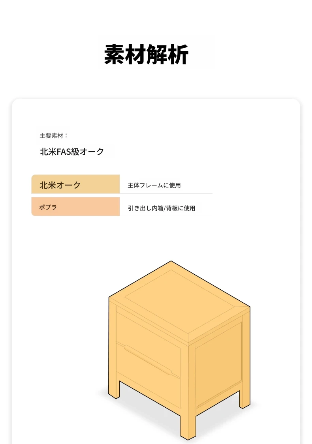Screen dimensions: 312x444
Task: Click the upper drawer front
Action: pos(148,330)
